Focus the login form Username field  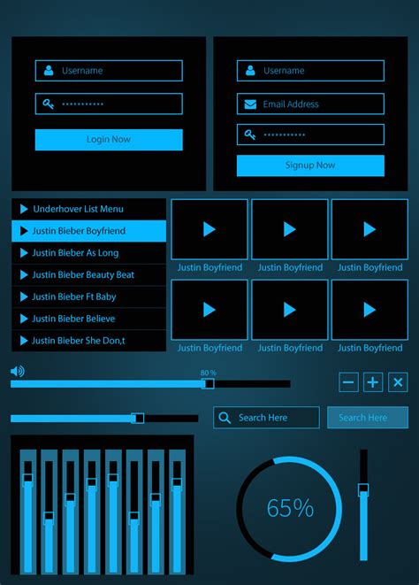[x=109, y=71]
